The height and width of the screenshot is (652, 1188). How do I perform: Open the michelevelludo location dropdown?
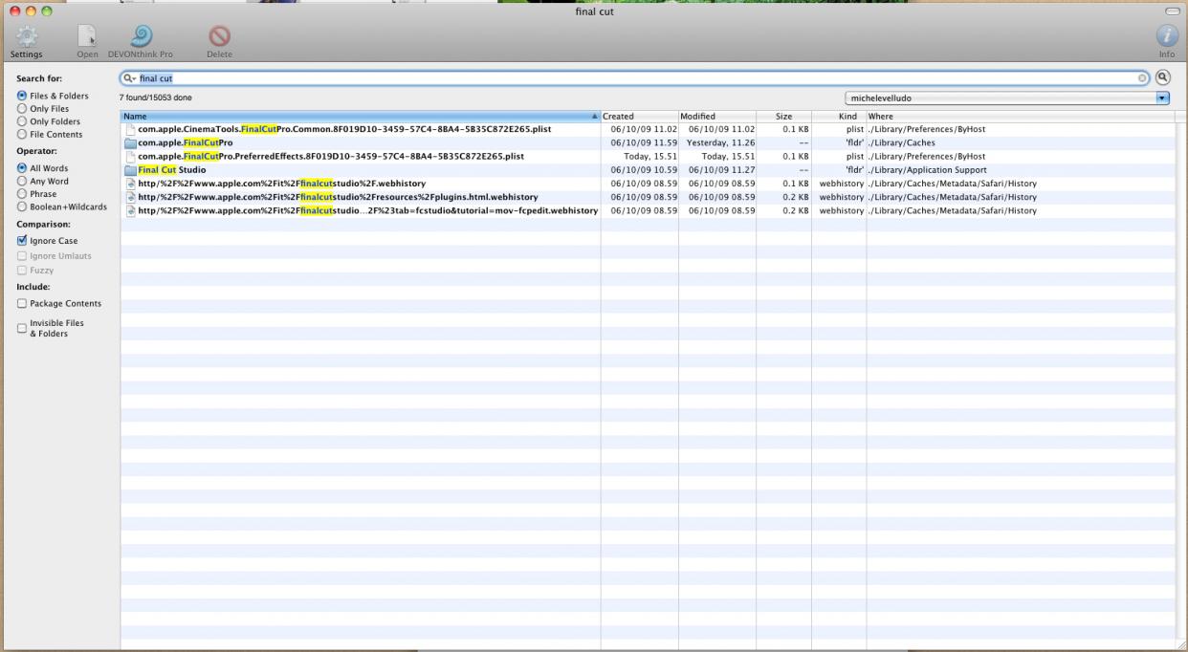(1007, 98)
